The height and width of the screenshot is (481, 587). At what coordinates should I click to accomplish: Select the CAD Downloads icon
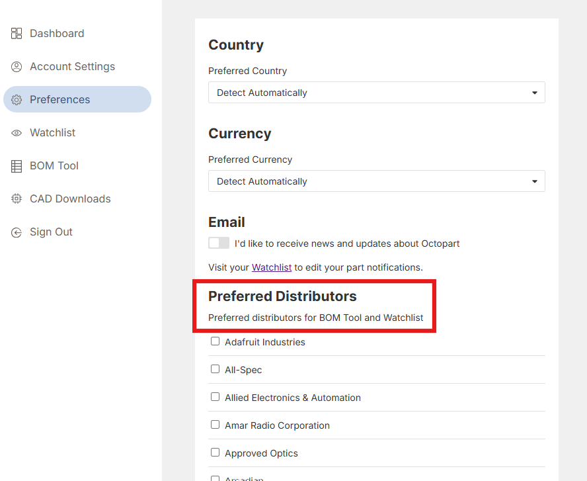point(17,198)
